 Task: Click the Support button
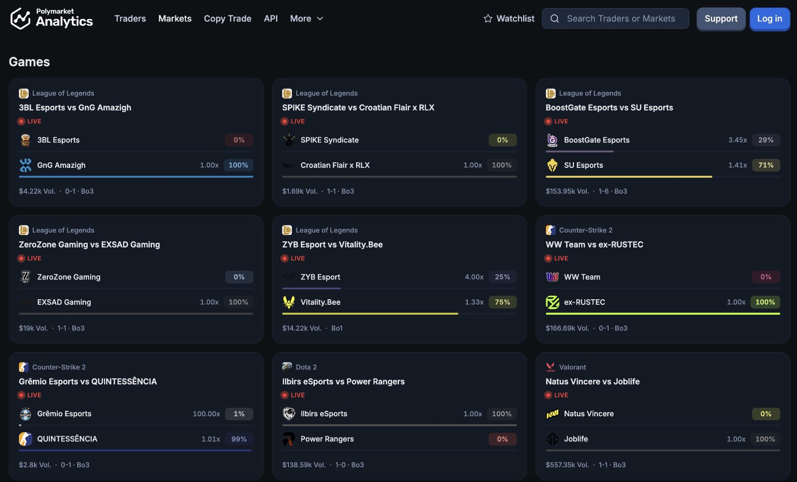point(721,18)
